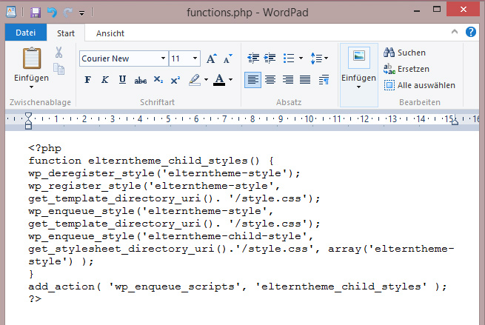Switch to the Ansicht ribbon tab

[110, 33]
